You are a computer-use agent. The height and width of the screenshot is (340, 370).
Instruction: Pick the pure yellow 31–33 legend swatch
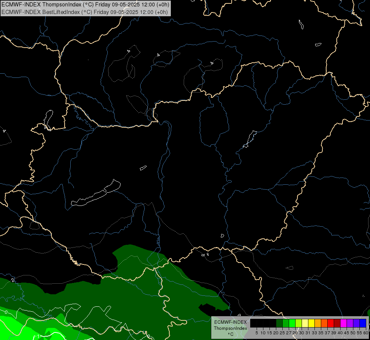click(x=311, y=323)
